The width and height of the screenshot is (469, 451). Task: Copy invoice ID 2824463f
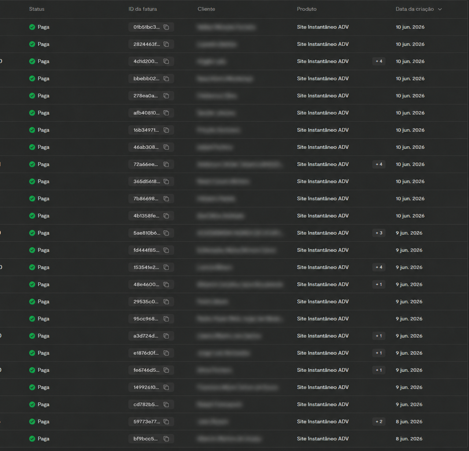click(166, 44)
